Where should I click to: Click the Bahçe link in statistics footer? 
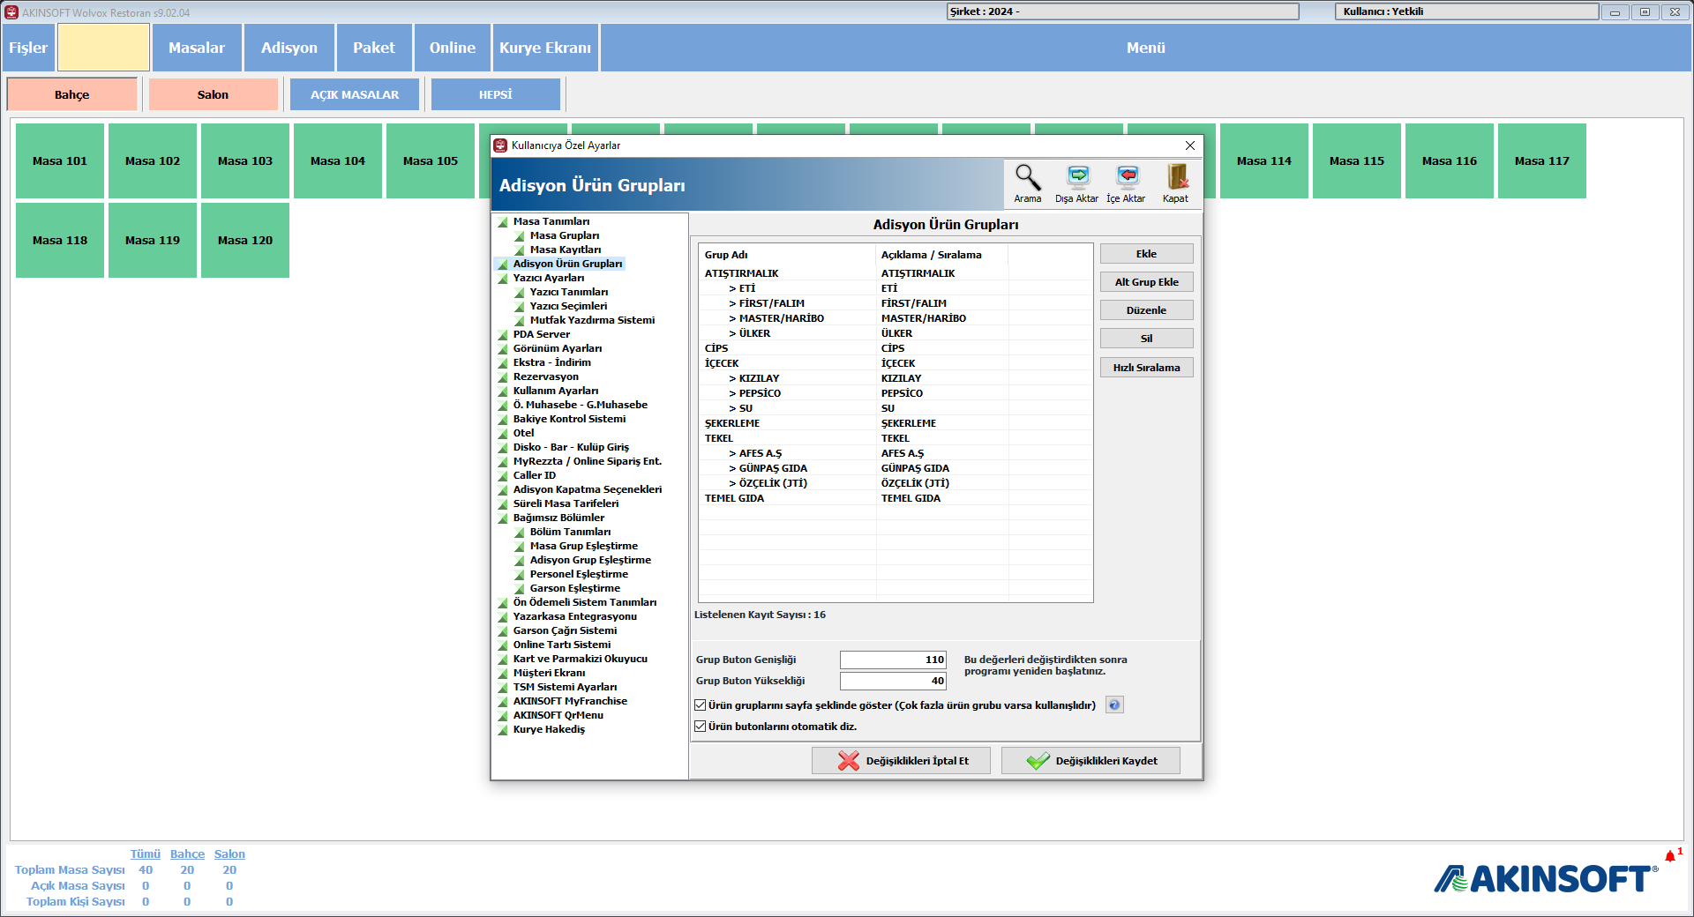[187, 854]
